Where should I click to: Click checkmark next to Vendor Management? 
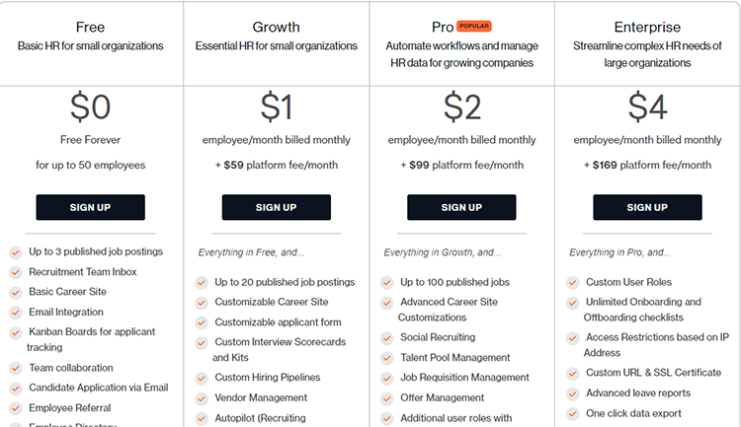click(202, 398)
